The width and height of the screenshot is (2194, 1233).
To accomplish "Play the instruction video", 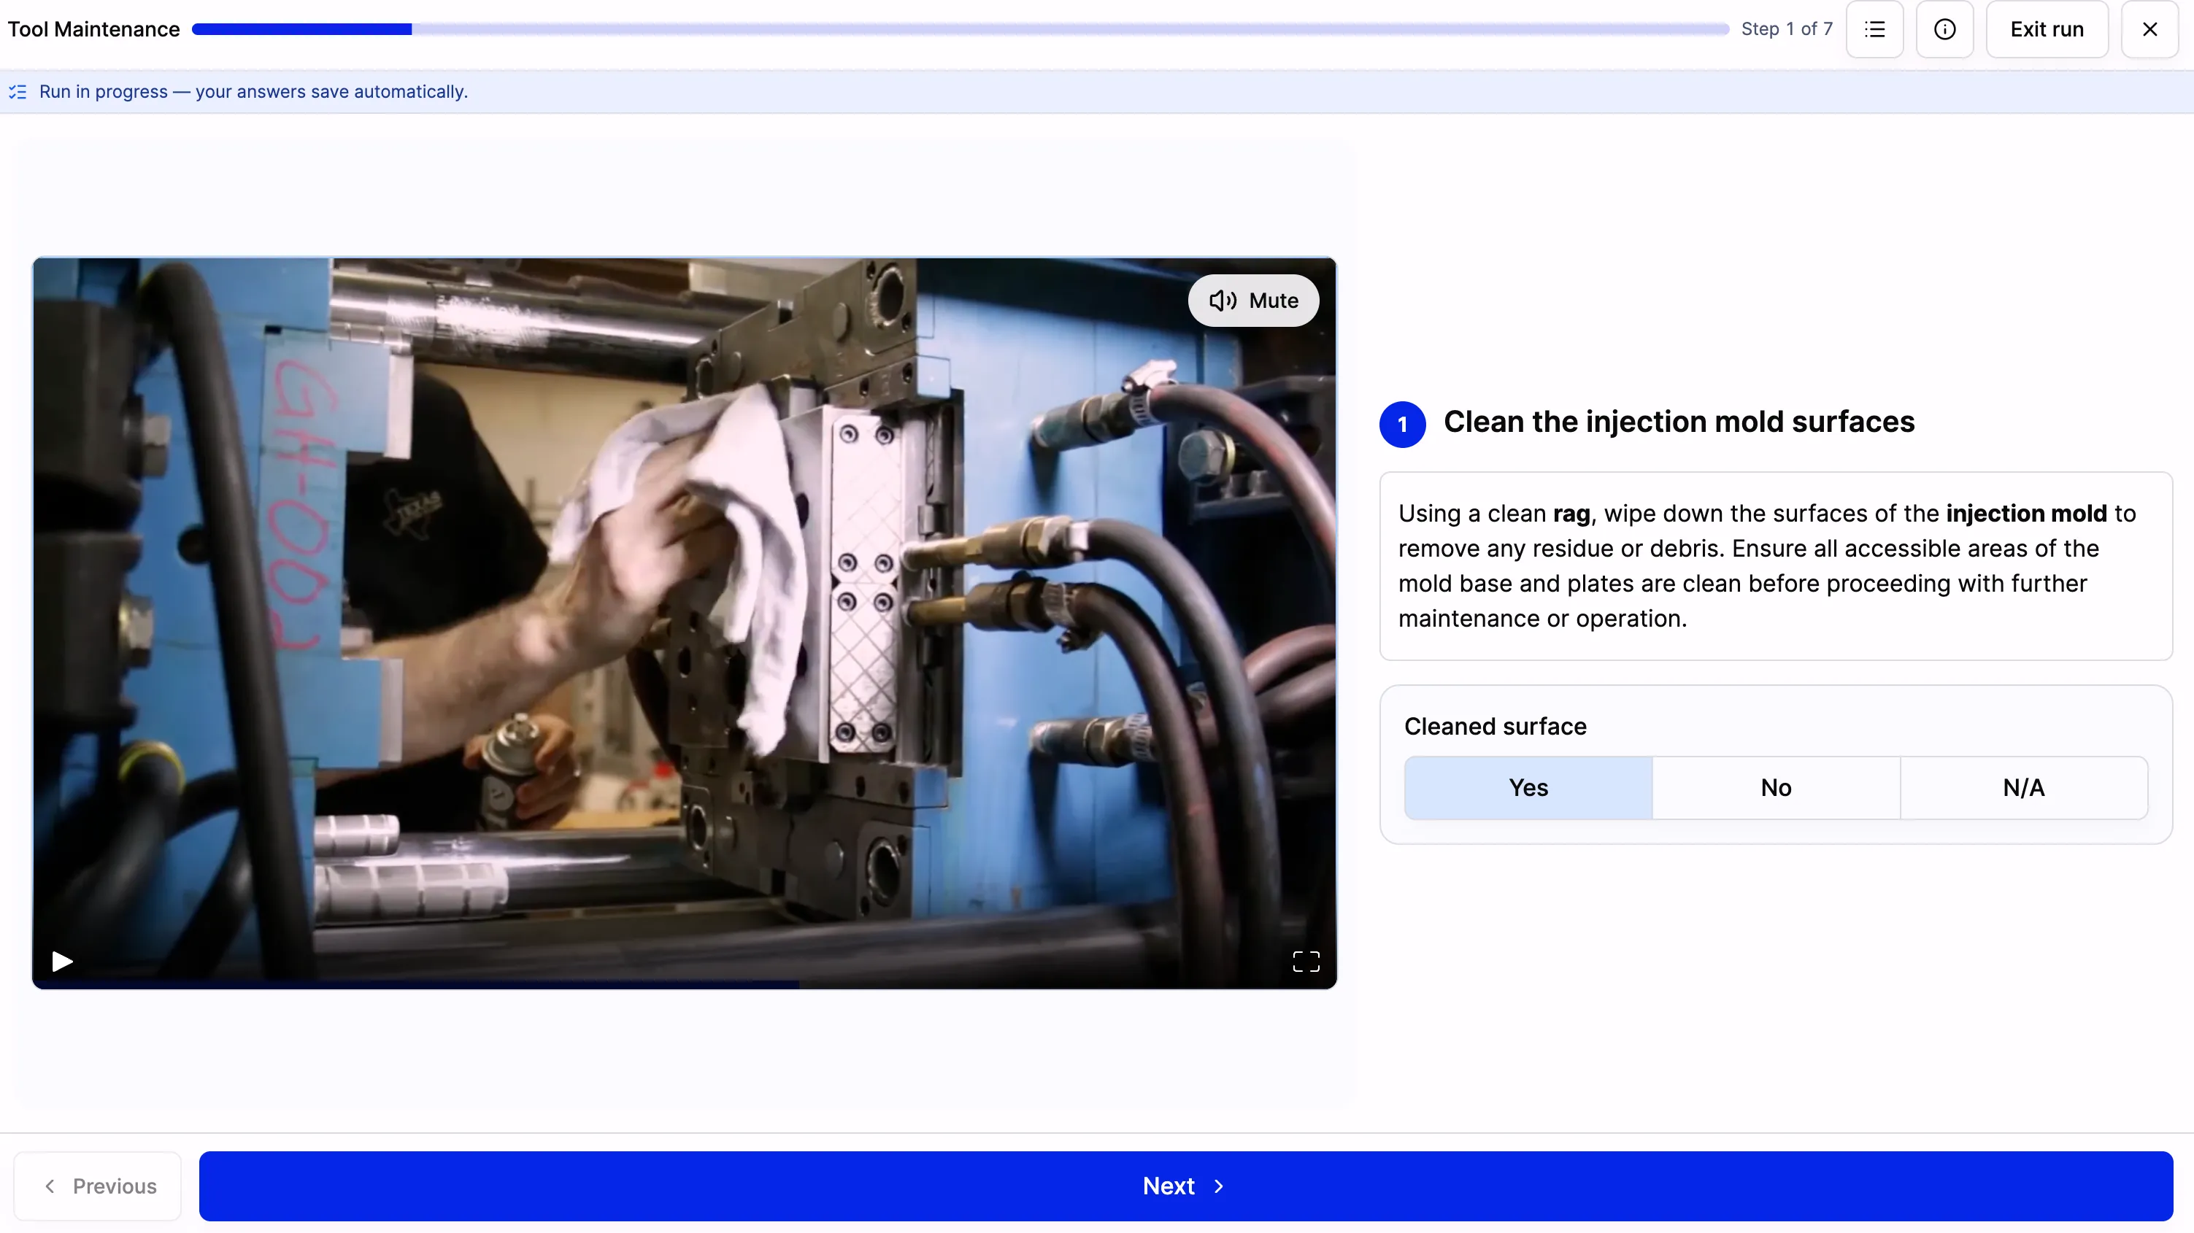I will tap(62, 962).
